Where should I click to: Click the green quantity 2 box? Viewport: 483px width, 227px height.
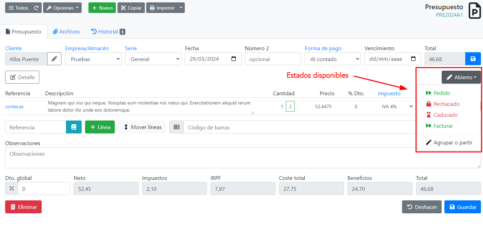(x=290, y=107)
